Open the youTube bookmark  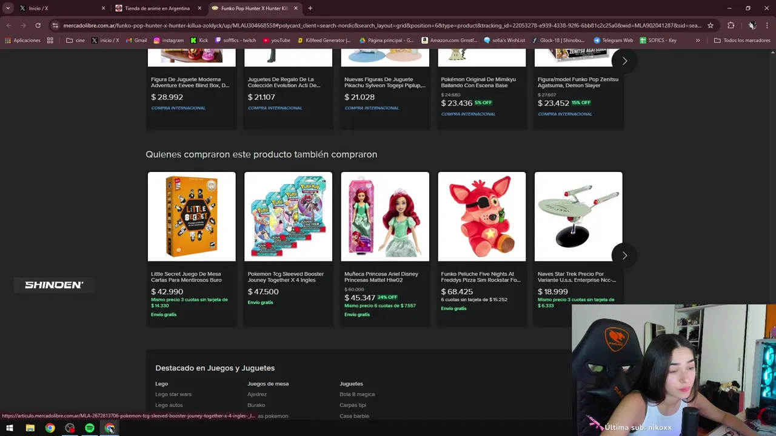tap(276, 41)
